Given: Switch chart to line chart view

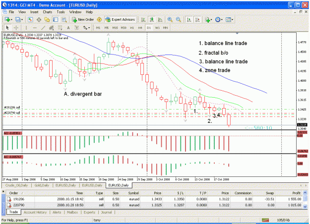Looking at the screenshot, I should point(160,19).
